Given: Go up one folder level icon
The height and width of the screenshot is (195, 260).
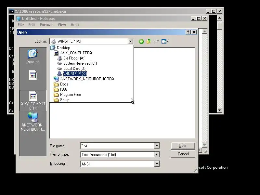Looking at the screenshot, I should tap(149, 41).
